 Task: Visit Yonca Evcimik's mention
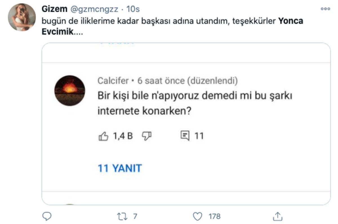[x=290, y=20]
